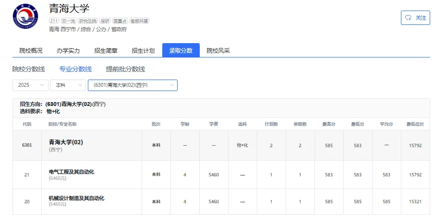
Task: Expand the (6301)青海大学(02)(西宁) dropdown
Action: pos(133,85)
